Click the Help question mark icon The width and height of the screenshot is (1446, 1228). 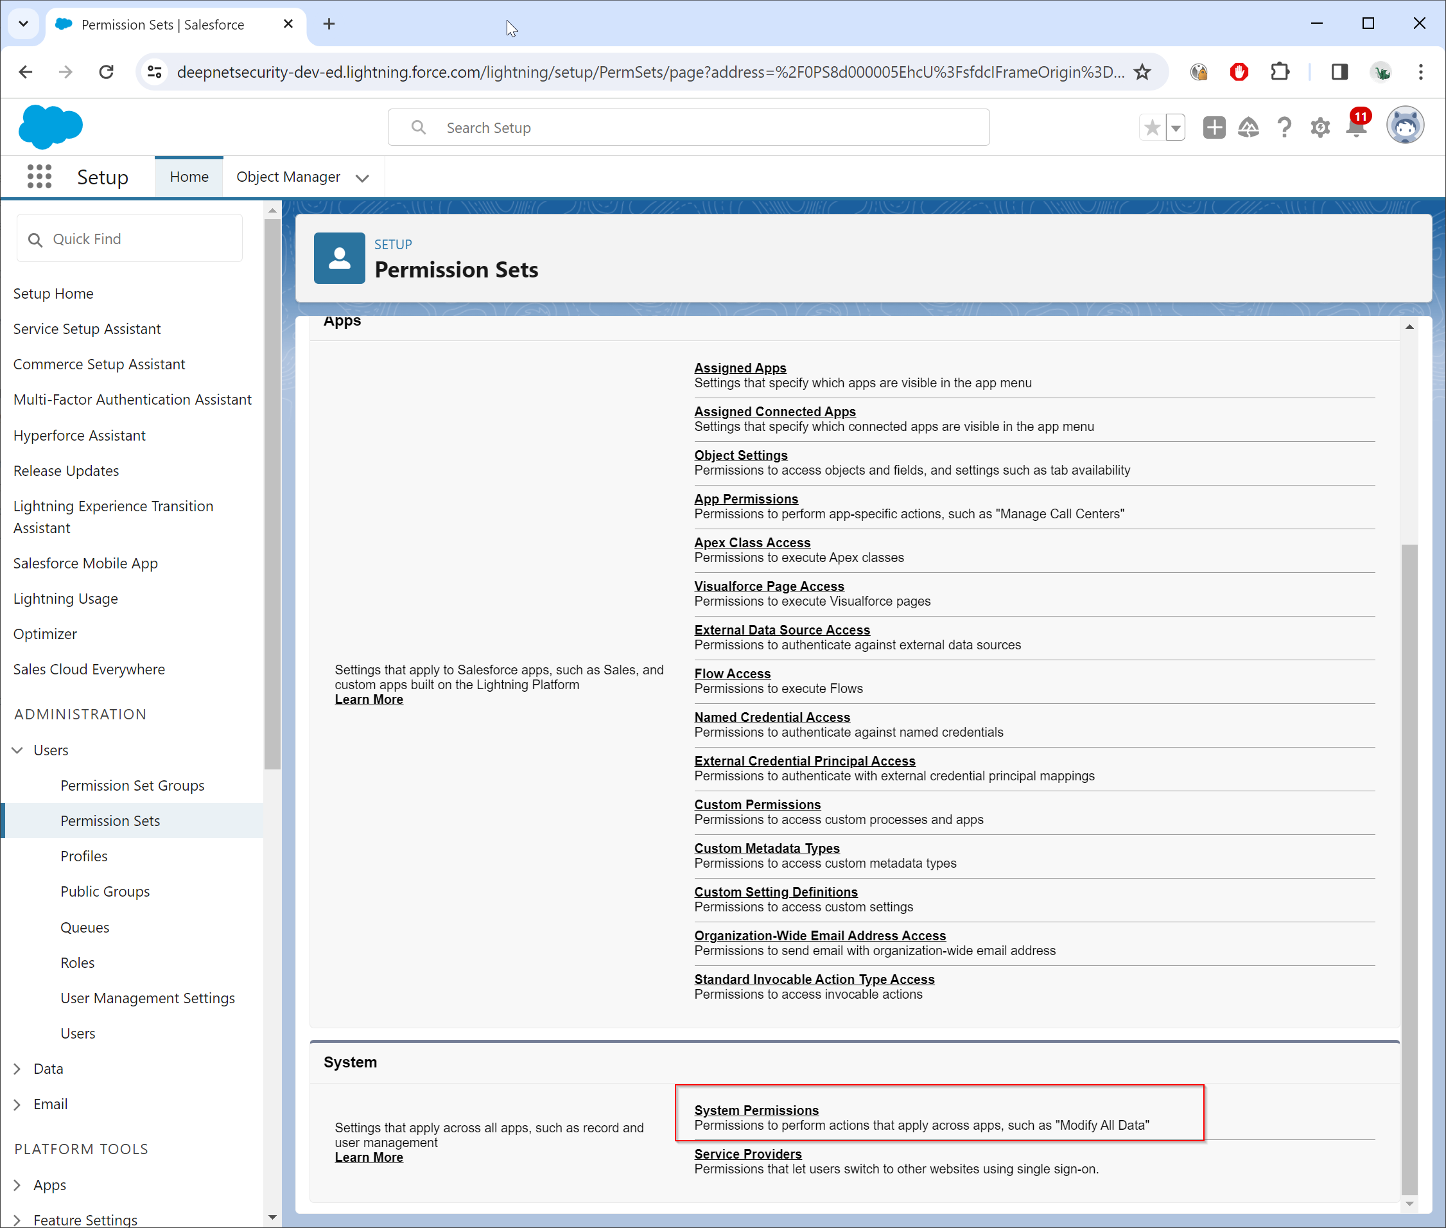(1284, 127)
